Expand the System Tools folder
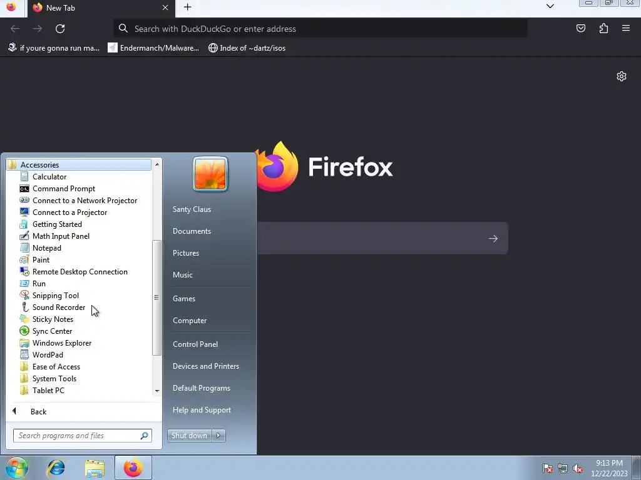Image resolution: width=641 pixels, height=480 pixels. (x=54, y=378)
